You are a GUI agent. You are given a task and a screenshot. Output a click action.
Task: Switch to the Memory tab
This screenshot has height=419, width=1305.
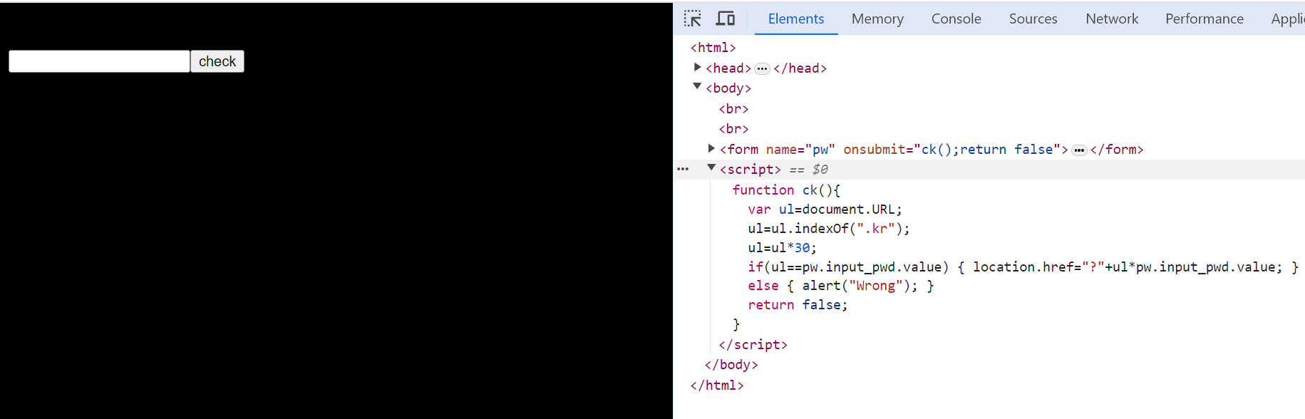pyautogui.click(x=877, y=19)
